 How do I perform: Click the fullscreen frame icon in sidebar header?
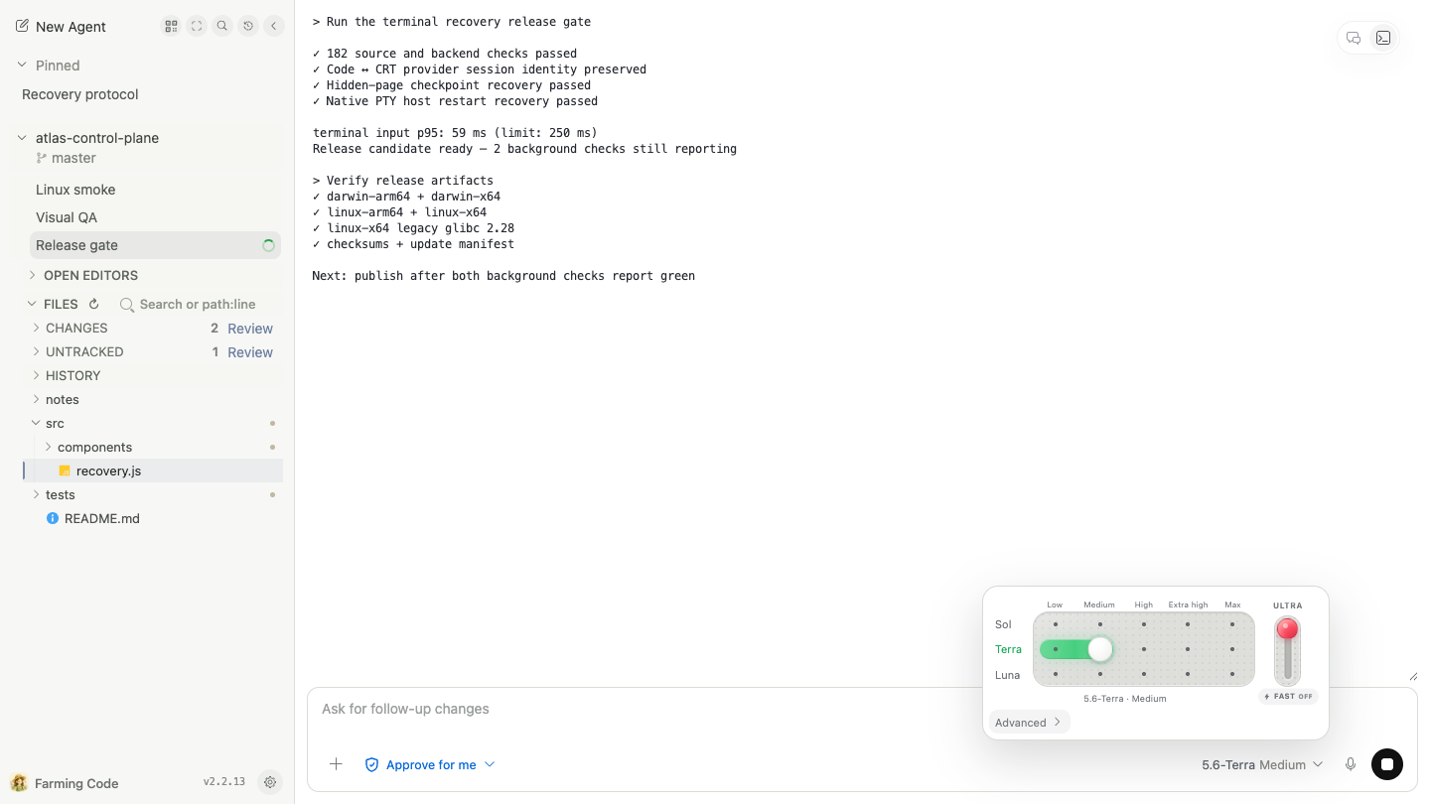pos(197,27)
